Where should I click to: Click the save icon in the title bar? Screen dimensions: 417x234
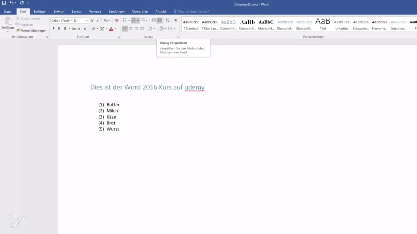[4, 3]
